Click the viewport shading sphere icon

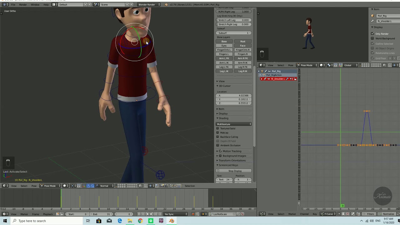click(65, 186)
